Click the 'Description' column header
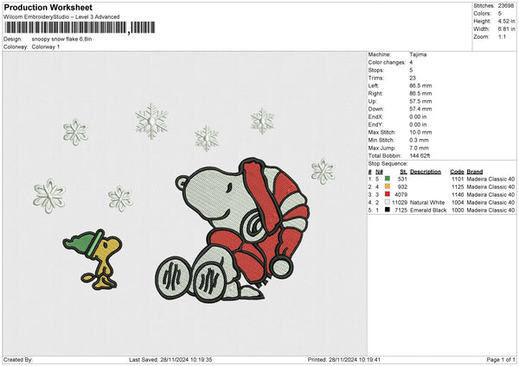 [x=426, y=172]
